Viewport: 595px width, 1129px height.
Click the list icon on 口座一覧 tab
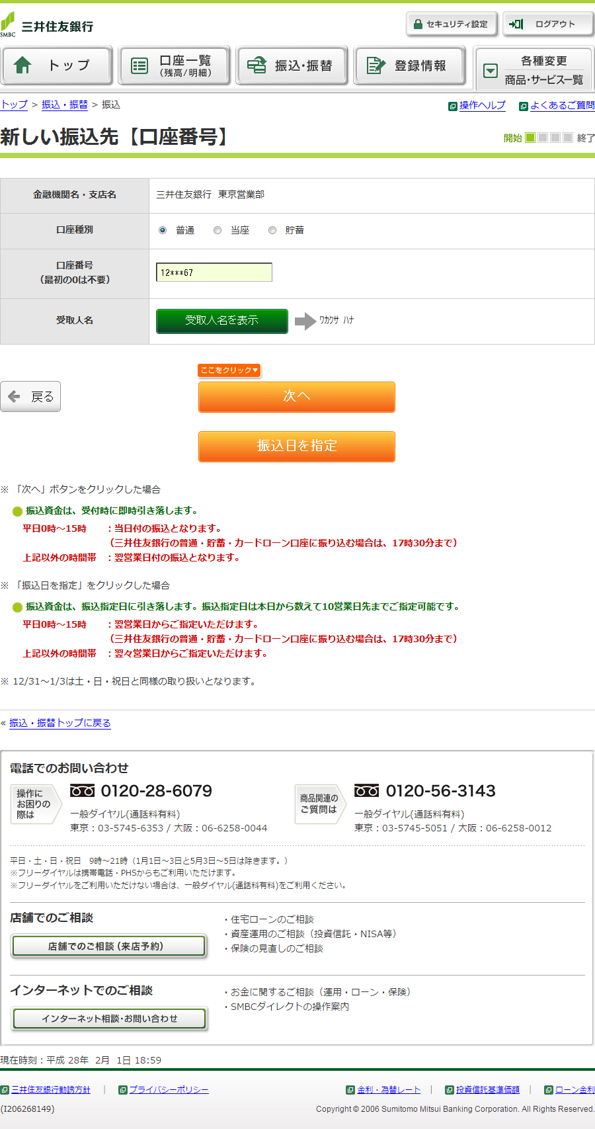139,65
